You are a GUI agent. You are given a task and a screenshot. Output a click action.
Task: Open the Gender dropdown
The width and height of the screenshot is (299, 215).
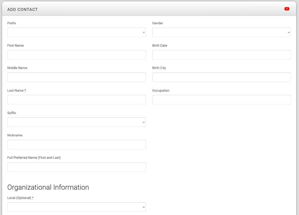tap(222, 32)
